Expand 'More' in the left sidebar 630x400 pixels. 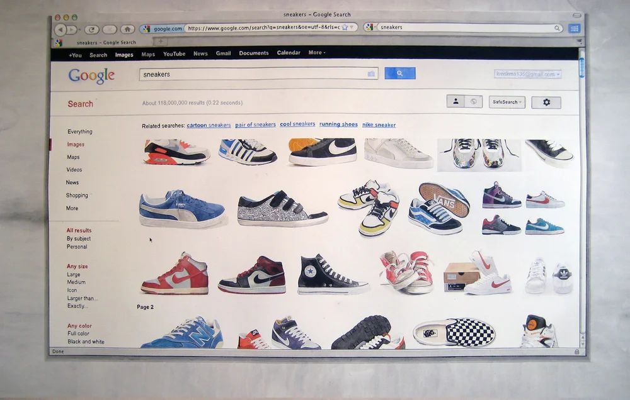click(x=72, y=208)
